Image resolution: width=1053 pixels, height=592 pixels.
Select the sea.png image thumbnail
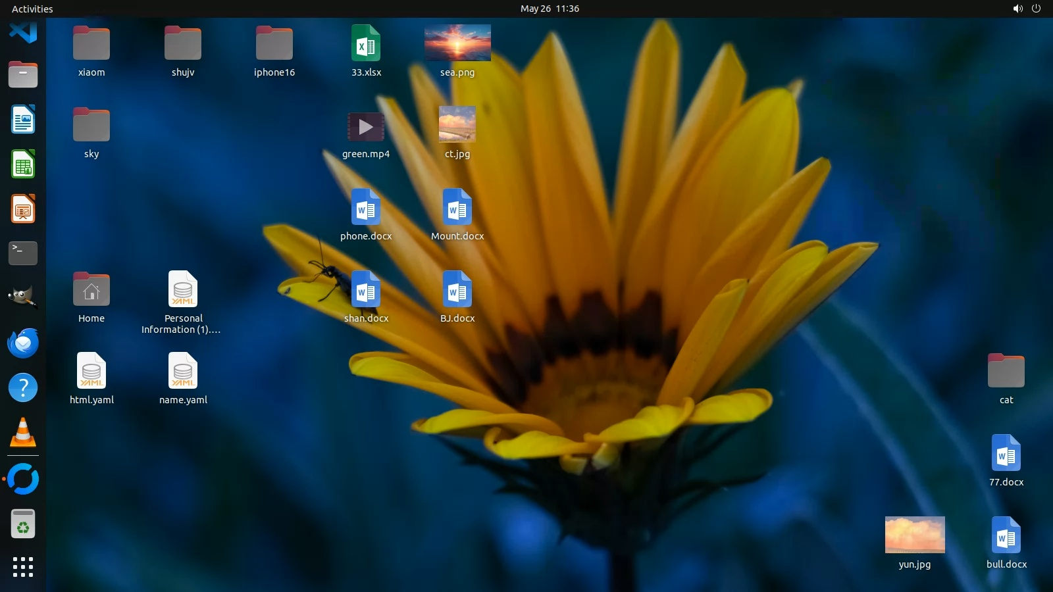tap(457, 43)
